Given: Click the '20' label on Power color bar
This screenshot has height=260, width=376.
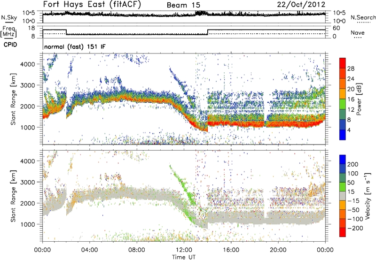Looking at the screenshot, I should point(351,89).
